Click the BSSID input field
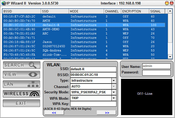Image resolution: width=175 pixels, height=118 pixels. [93, 75]
